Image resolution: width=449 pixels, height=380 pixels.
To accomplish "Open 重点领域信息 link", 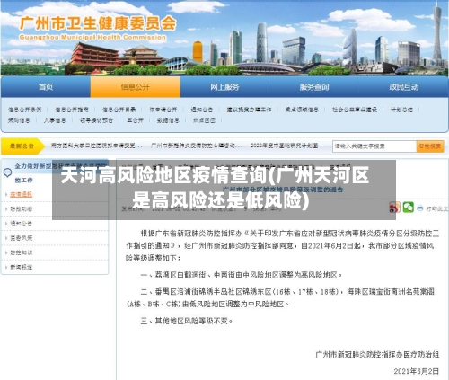I will [x=302, y=110].
